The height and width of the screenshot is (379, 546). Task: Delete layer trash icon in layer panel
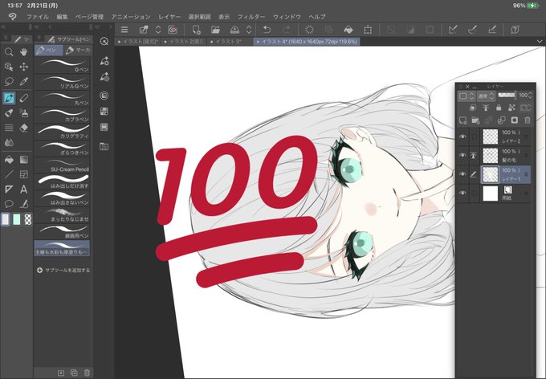click(528, 120)
